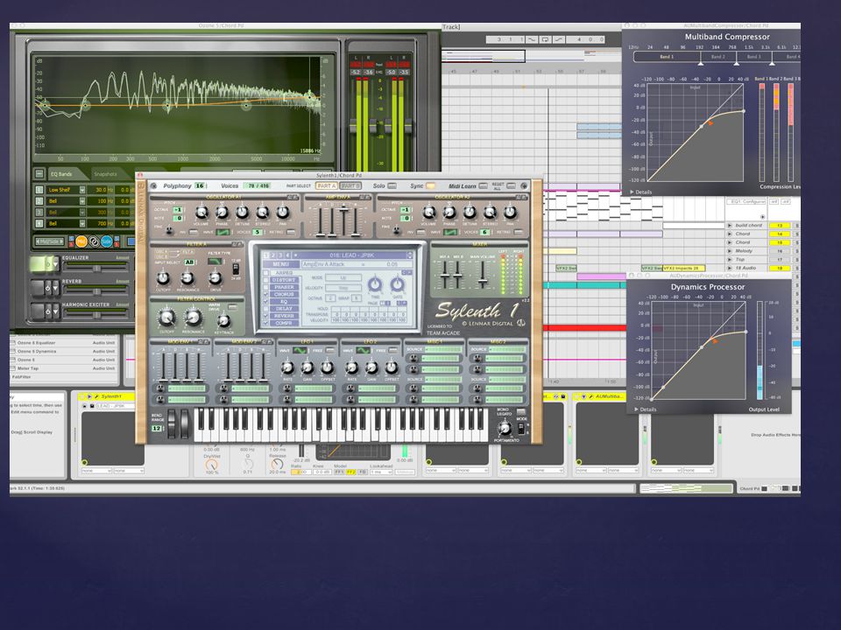
Task: Uncheck the EQ effect checkbox in Sylenth1
Action: [266, 302]
